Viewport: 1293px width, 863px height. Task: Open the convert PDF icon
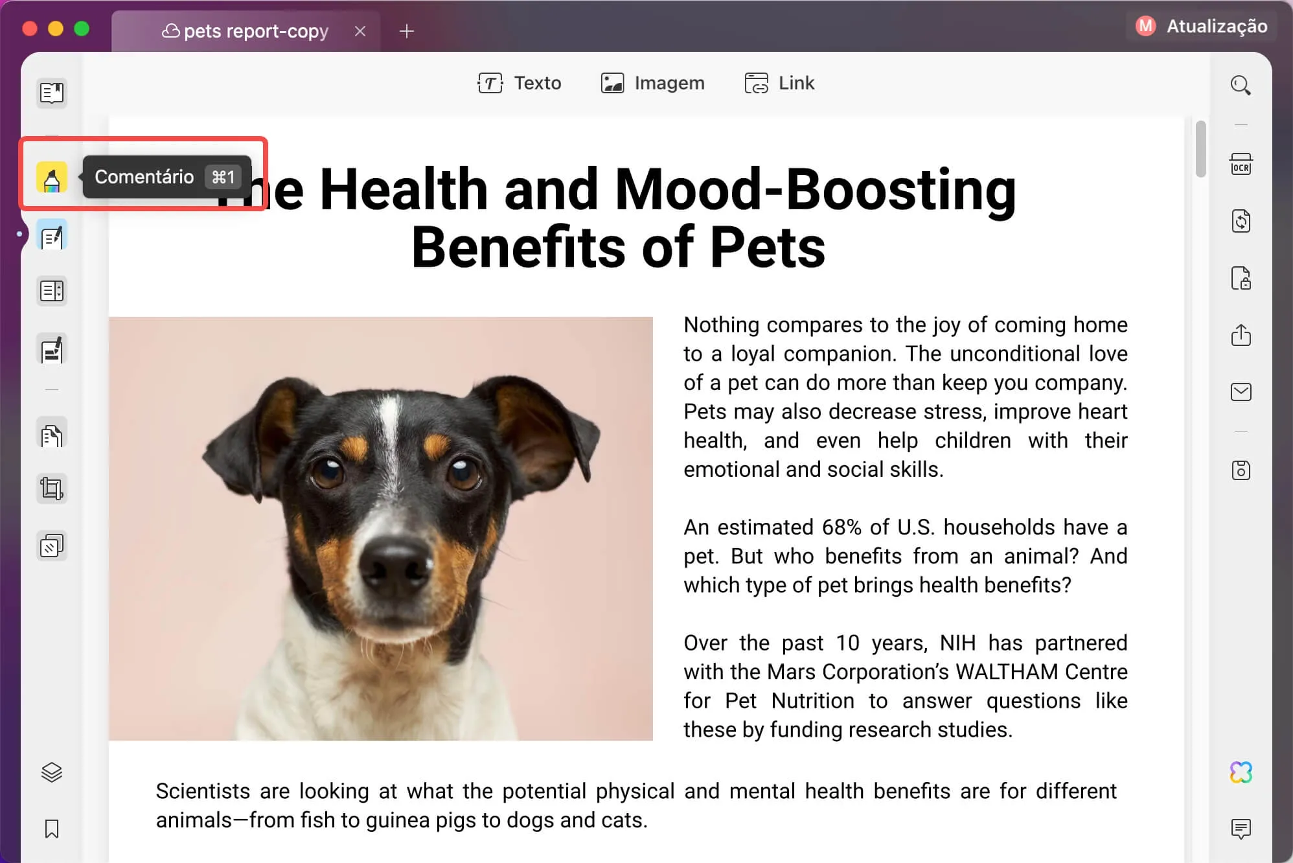(1241, 221)
